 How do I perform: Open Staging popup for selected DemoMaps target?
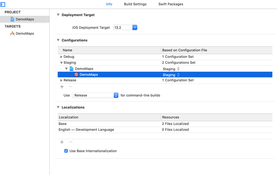coord(171,75)
